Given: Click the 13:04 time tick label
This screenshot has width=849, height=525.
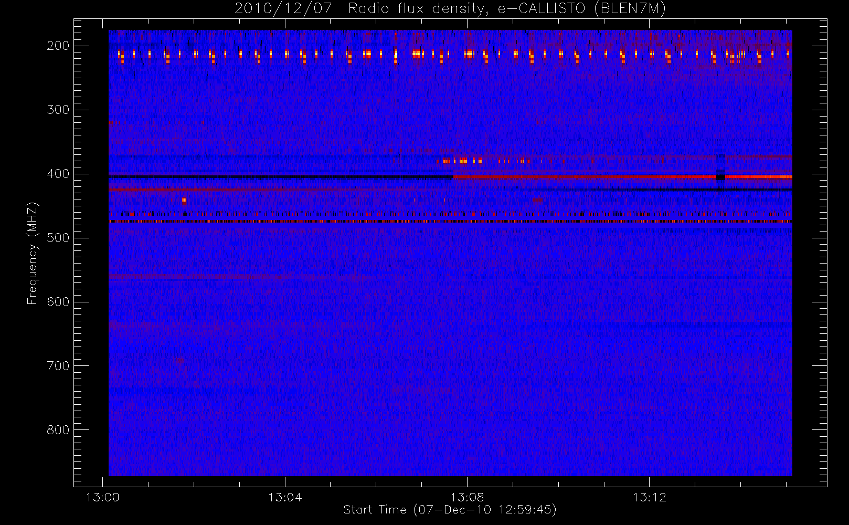Looking at the screenshot, I should (x=285, y=497).
